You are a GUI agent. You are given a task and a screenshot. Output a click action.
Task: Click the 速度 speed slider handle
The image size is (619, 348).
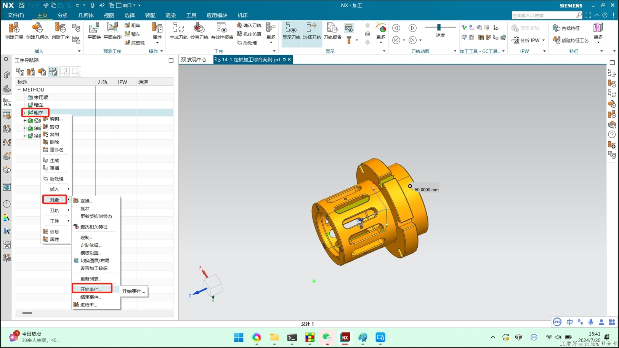tap(439, 27)
